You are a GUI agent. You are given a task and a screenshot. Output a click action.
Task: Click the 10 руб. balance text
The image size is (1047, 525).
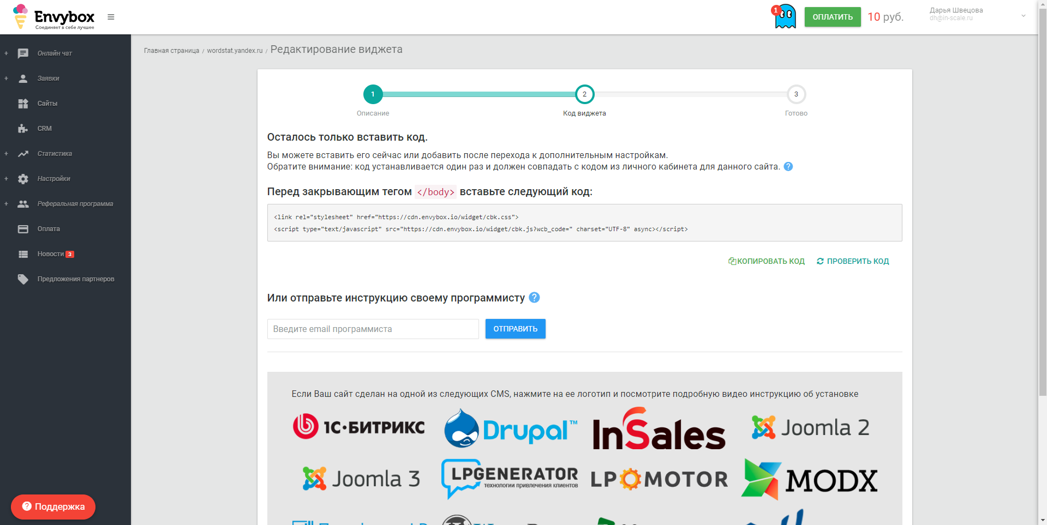point(886,17)
